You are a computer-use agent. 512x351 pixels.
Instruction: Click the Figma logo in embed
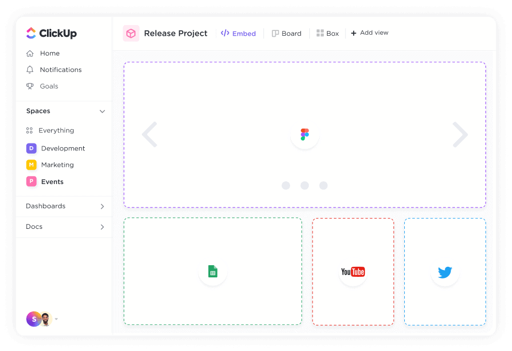click(305, 134)
